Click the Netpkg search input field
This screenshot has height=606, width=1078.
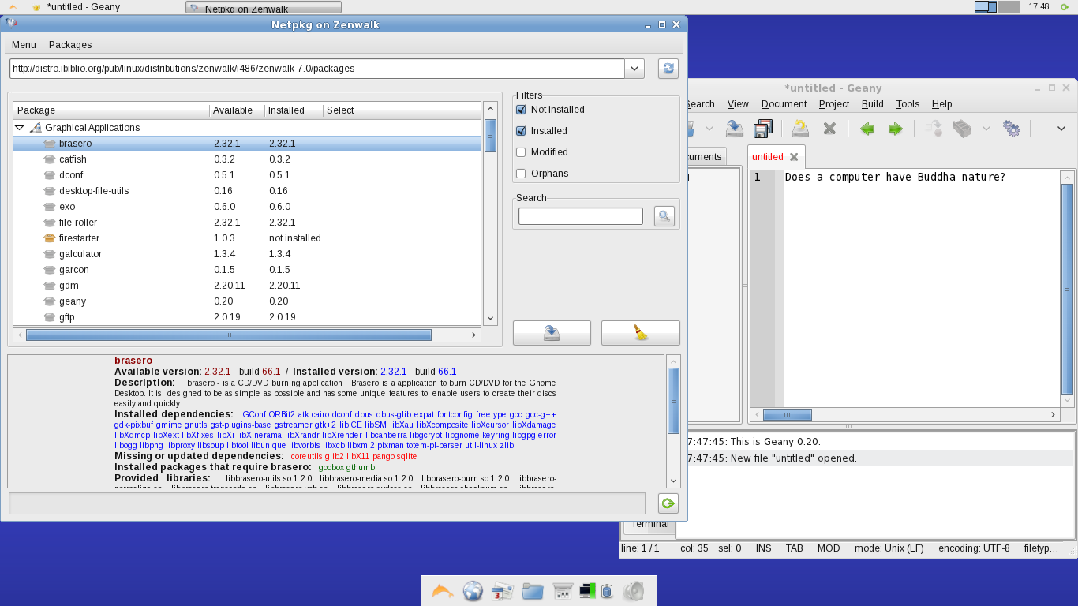pos(581,216)
